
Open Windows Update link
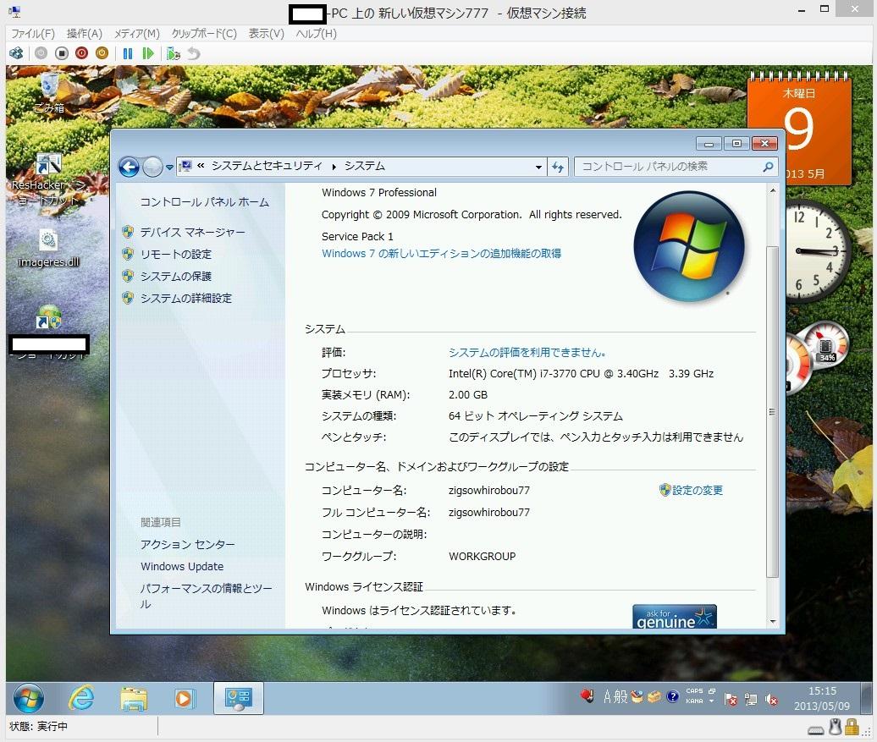point(182,566)
